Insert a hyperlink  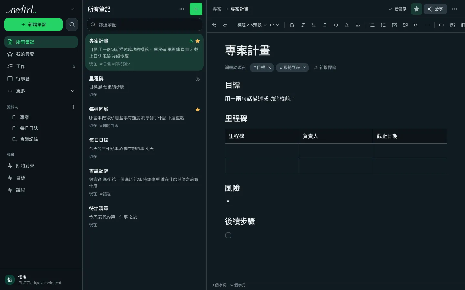coord(442,25)
